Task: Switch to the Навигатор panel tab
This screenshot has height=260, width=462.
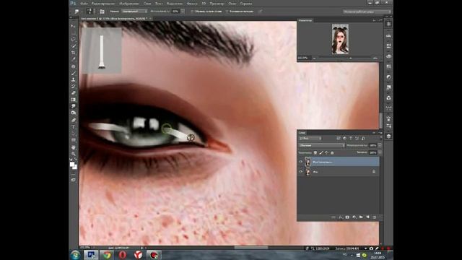Action: [305, 21]
